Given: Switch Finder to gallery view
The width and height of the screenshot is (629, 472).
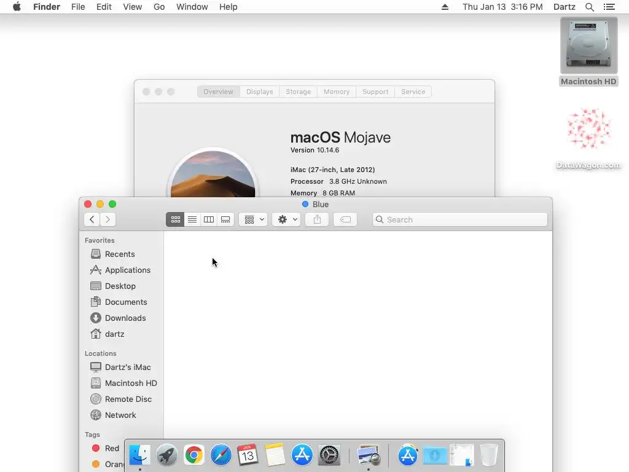Looking at the screenshot, I should [x=225, y=219].
